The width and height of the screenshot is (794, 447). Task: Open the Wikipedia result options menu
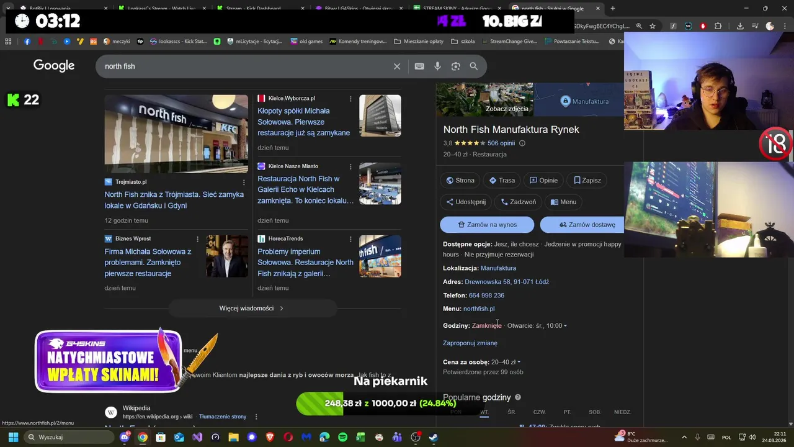256,417
